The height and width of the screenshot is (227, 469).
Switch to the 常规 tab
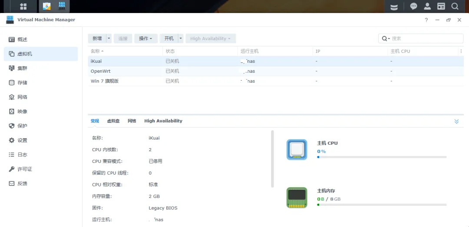pos(95,121)
